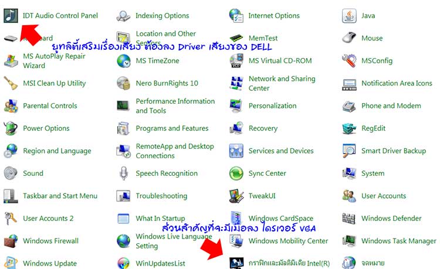Screen dimensions: 440x269
Task: Open the Taskbar and Start Menu icon
Action: (x=11, y=196)
